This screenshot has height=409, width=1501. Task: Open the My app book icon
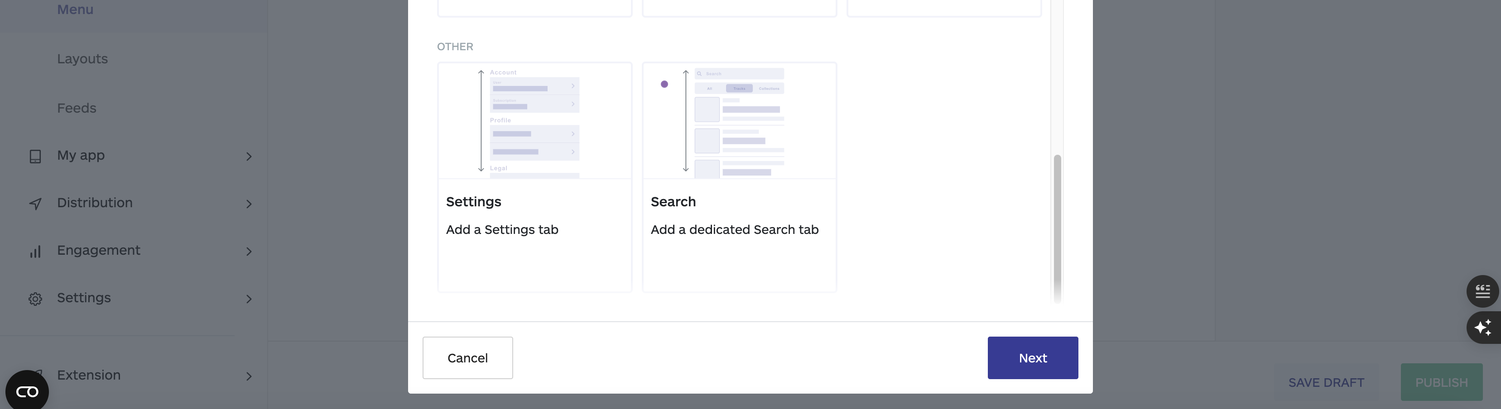(35, 155)
